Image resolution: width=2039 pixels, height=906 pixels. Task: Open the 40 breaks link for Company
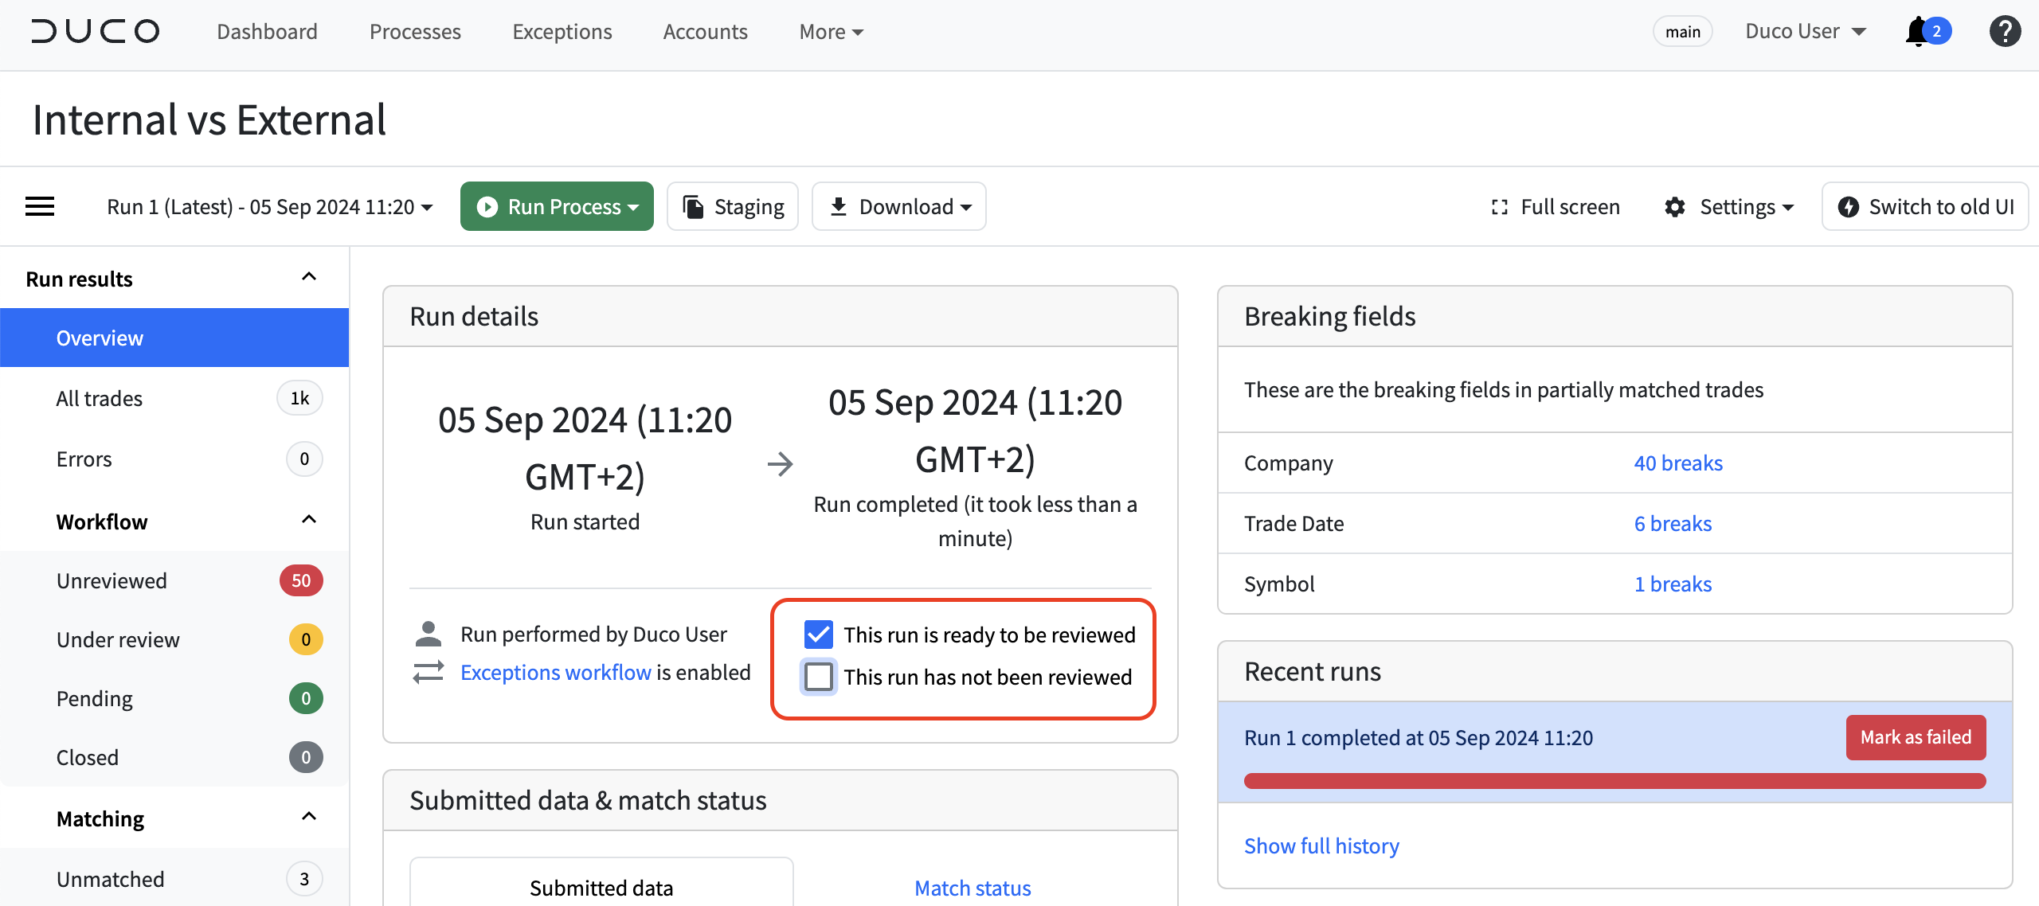click(x=1678, y=463)
